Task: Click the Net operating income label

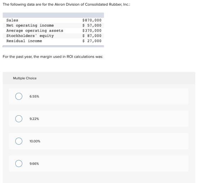Action: coord(30,26)
